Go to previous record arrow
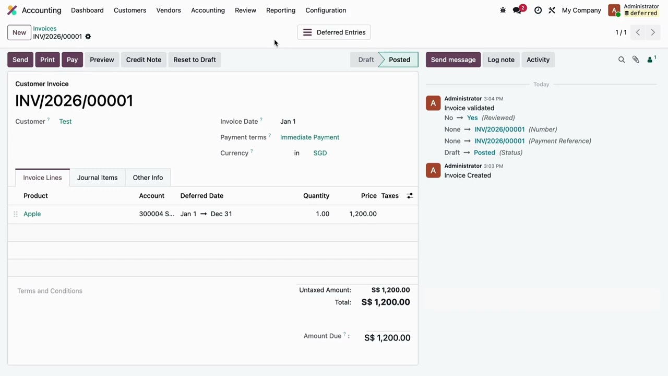This screenshot has height=376, width=668. [x=638, y=32]
